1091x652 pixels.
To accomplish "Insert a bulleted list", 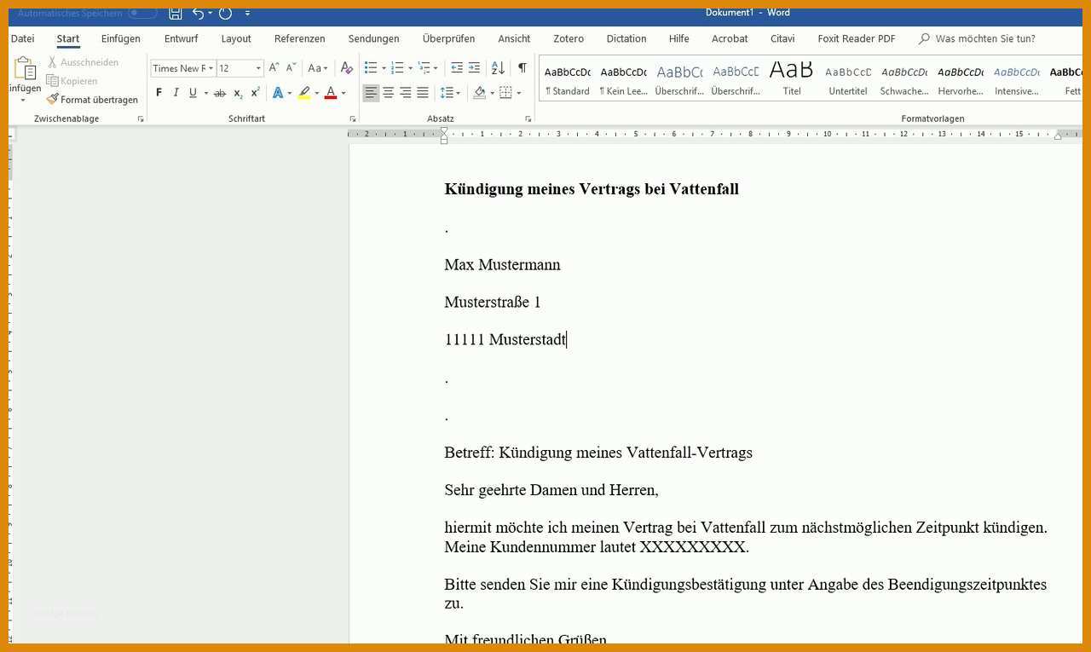I will click(371, 67).
